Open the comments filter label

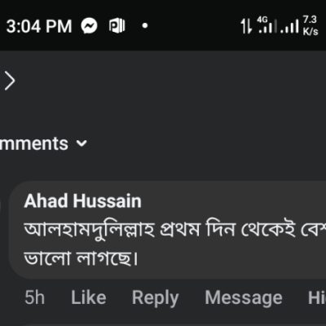click(34, 143)
